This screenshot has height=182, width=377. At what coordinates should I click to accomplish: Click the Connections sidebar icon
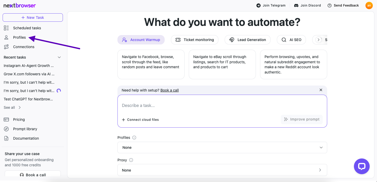tap(6, 47)
